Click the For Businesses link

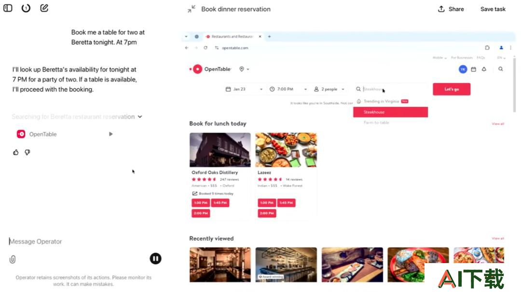click(462, 58)
